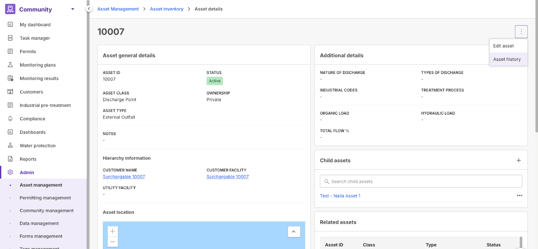Viewport: 538px width, 249px height.
Task: Click the Admin gear icon
Action: click(10, 172)
